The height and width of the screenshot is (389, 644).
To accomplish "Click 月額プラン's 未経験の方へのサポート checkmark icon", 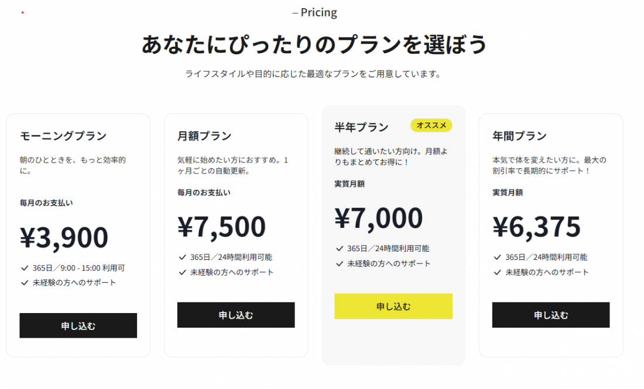I will click(182, 272).
